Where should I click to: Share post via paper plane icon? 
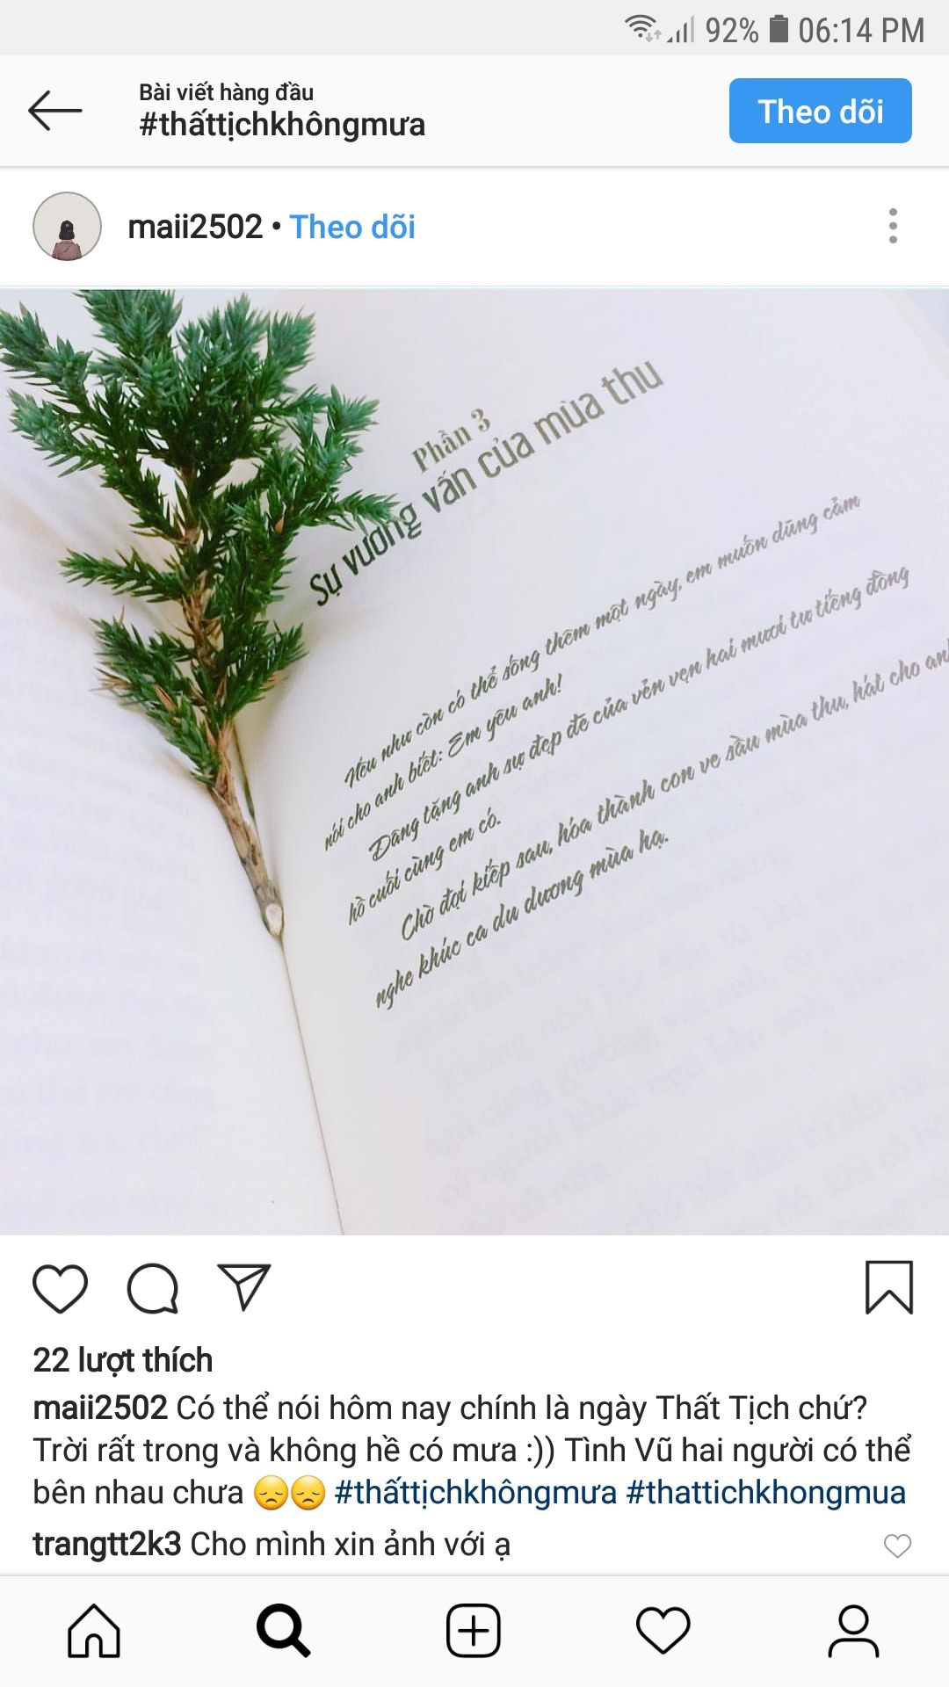tap(243, 1288)
